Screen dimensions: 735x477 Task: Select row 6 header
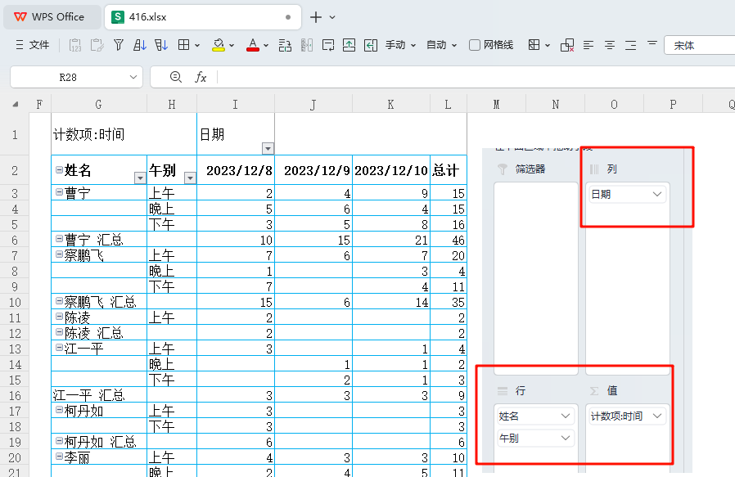point(15,240)
